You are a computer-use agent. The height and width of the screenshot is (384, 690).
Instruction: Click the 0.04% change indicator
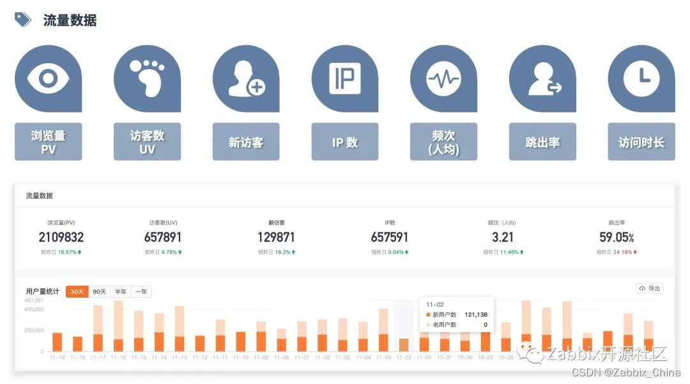(x=398, y=252)
